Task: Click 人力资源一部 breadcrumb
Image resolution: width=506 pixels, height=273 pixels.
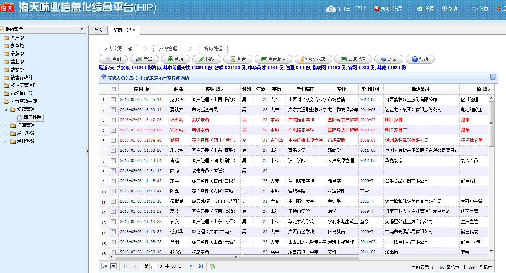Action: pos(118,49)
